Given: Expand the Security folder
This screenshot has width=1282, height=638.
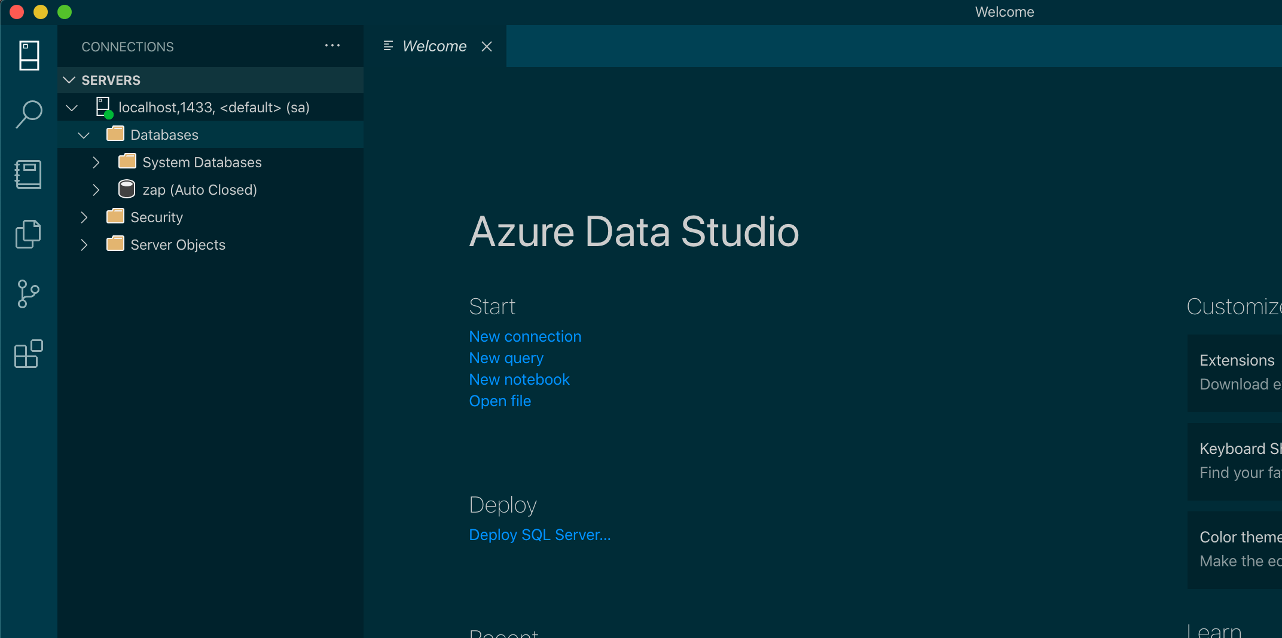Looking at the screenshot, I should point(84,217).
